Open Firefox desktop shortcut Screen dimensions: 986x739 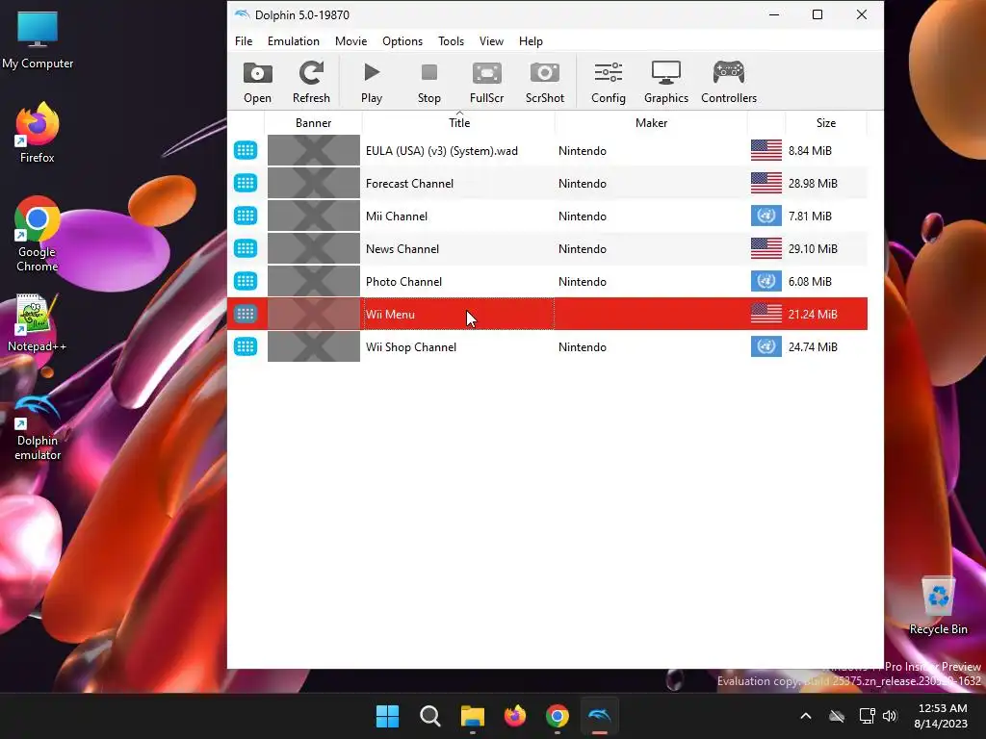[x=38, y=133]
